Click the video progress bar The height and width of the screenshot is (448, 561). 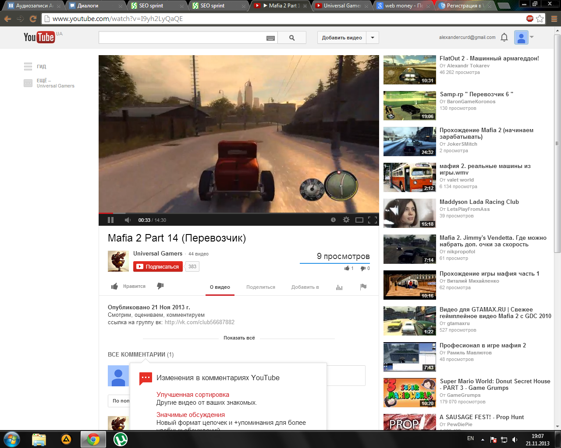coord(239,213)
